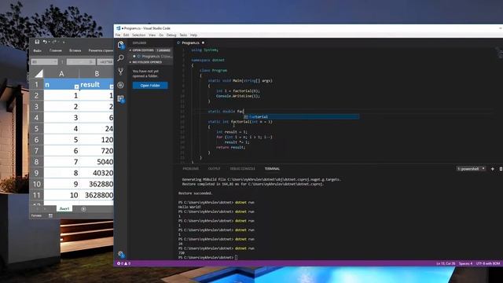Click the kill terminal trash icon
Viewport: 503px width, 283px height.
501,169
